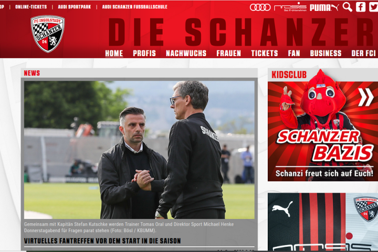Click the FC Ingolstadt Schanzer crest logo
This screenshot has height=252, width=378.
(x=48, y=34)
